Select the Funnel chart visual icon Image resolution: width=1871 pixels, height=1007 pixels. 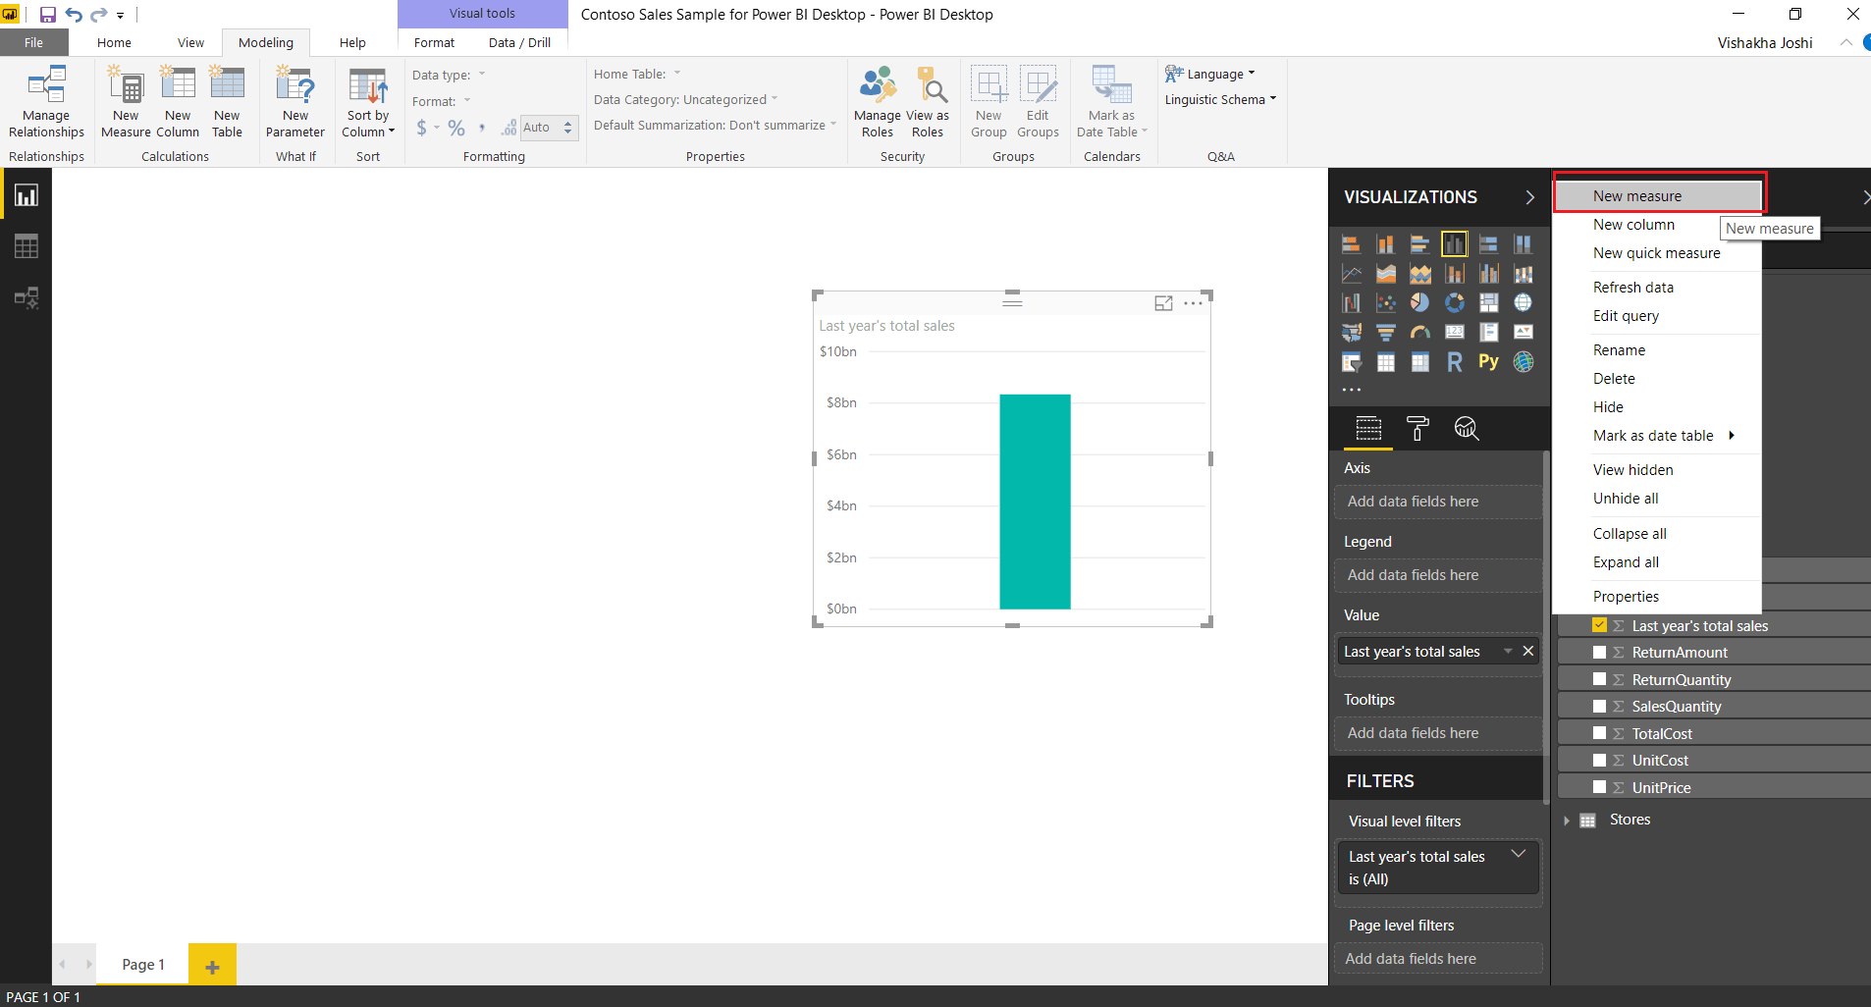click(1386, 332)
